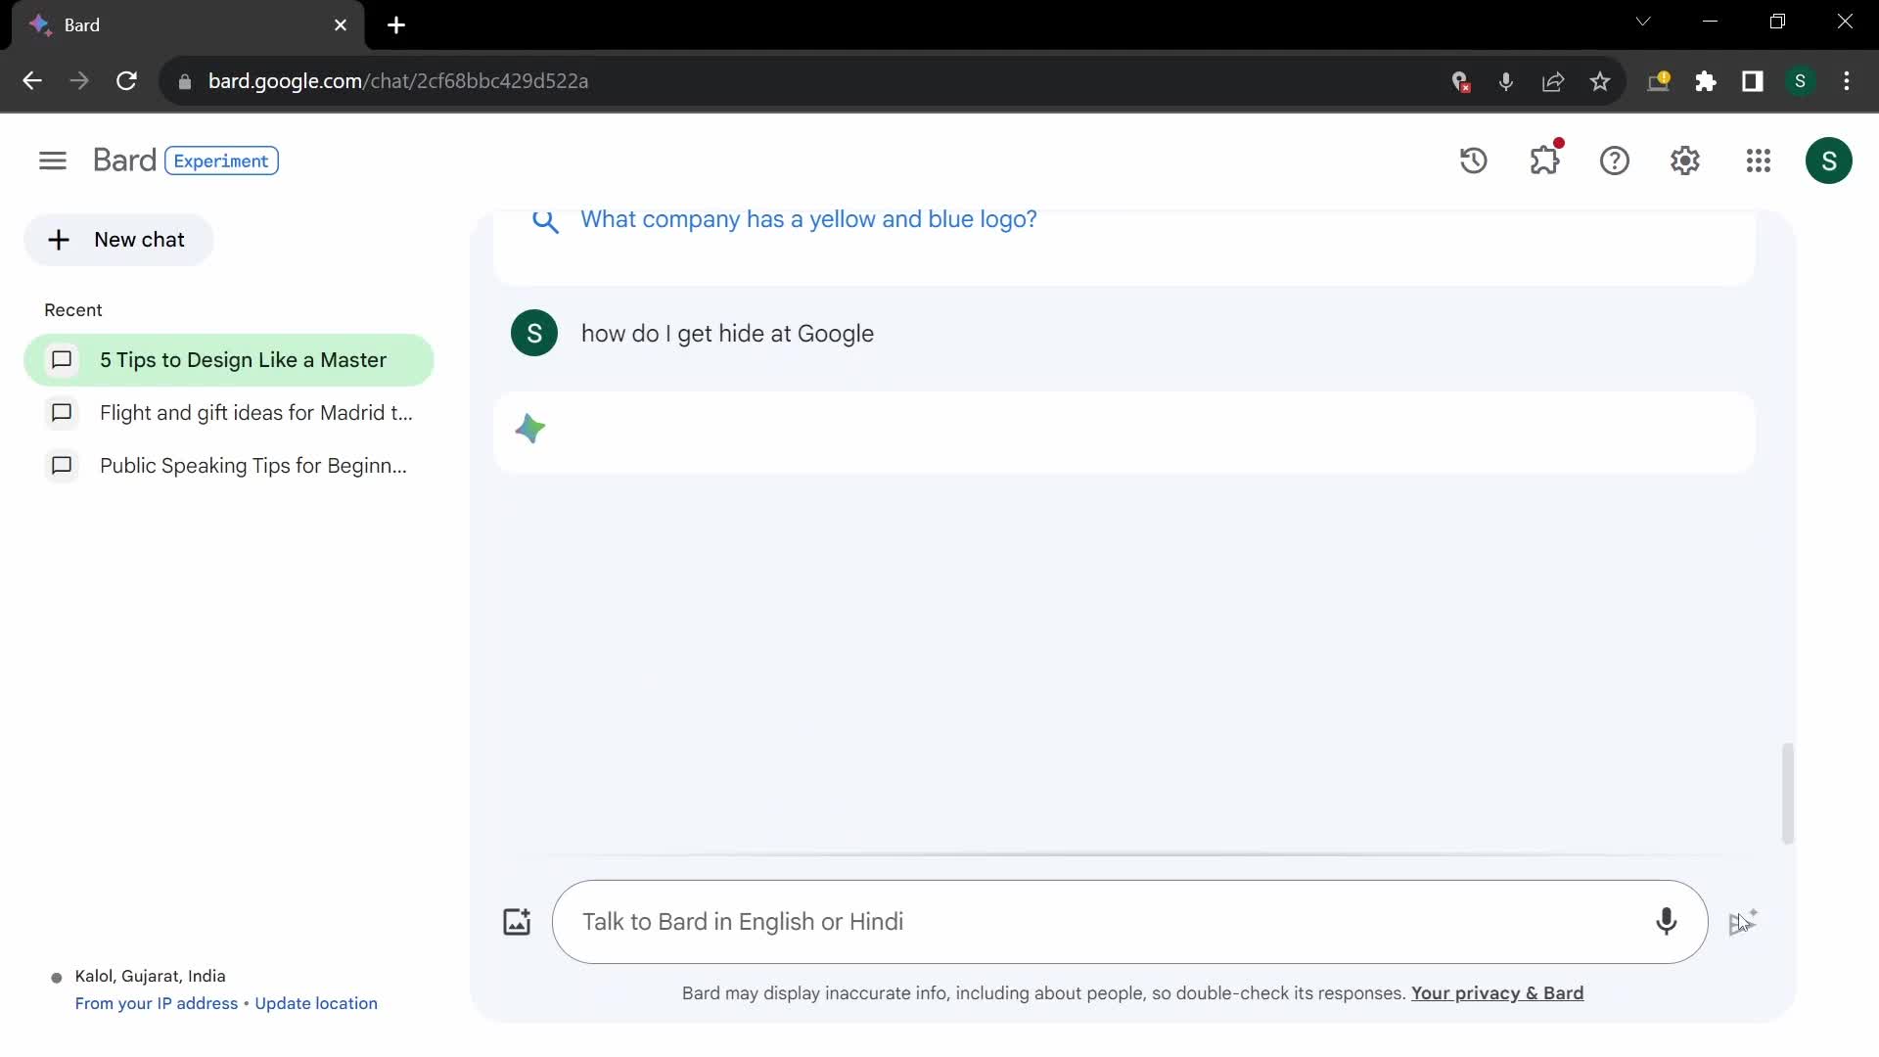Click the Bard sparkle response icon
Image resolution: width=1879 pixels, height=1057 pixels.
(x=529, y=429)
